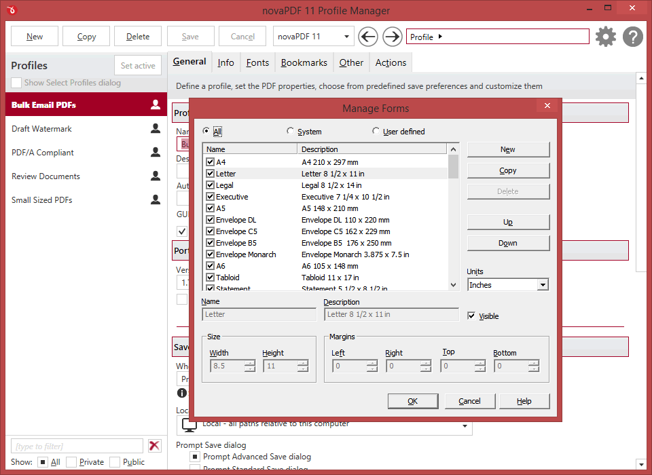Enable Show Select Profiles dialog checkbox
The image size is (652, 475).
tap(16, 83)
